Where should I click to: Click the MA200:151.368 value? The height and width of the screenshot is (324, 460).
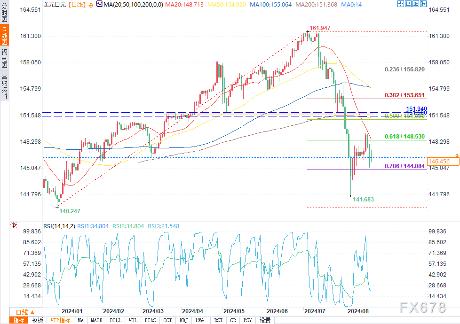(x=316, y=5)
